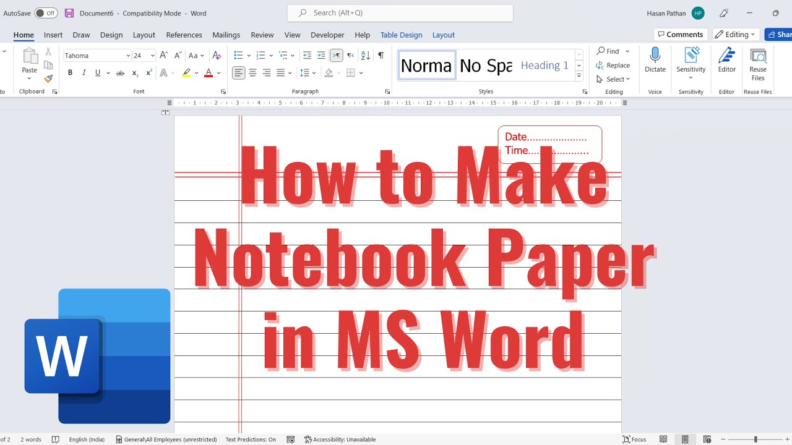Viewport: 792px width, 445px height.
Task: Apply superscript formatting
Action: [x=148, y=73]
